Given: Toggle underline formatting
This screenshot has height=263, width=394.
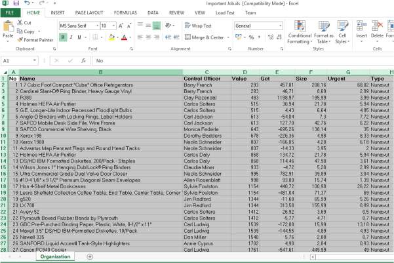Looking at the screenshot, I should click(x=79, y=37).
